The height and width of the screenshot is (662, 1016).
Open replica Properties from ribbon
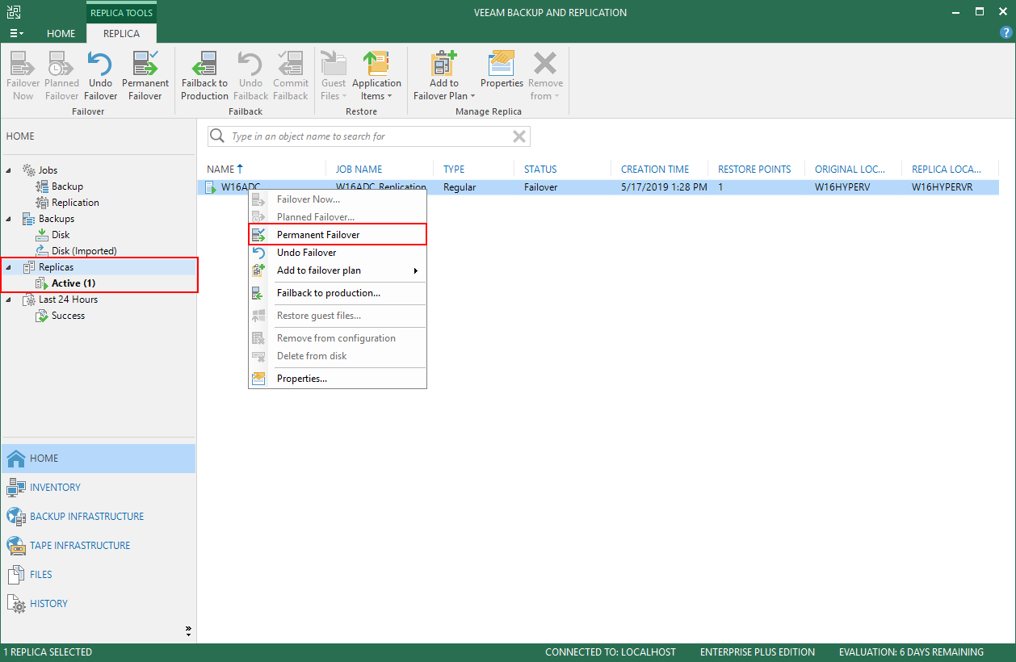tap(502, 69)
